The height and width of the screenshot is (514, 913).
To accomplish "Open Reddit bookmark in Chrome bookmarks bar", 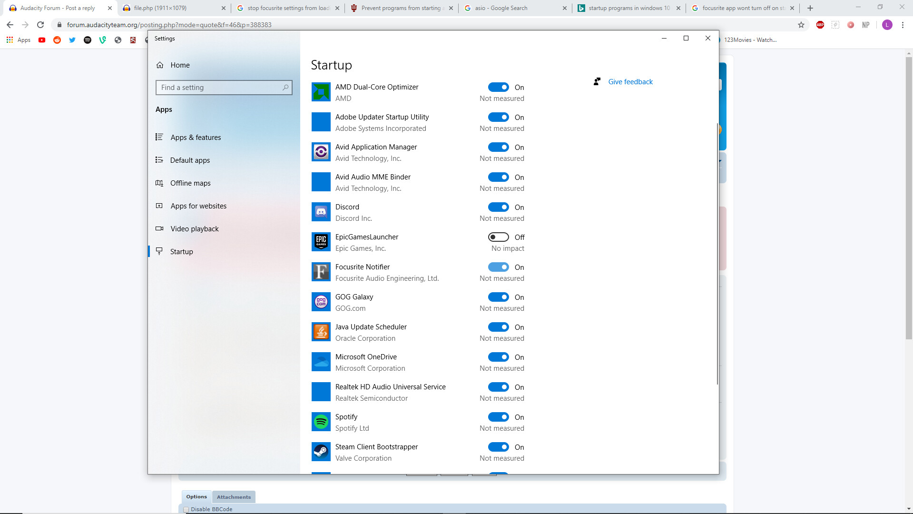I will (x=57, y=40).
